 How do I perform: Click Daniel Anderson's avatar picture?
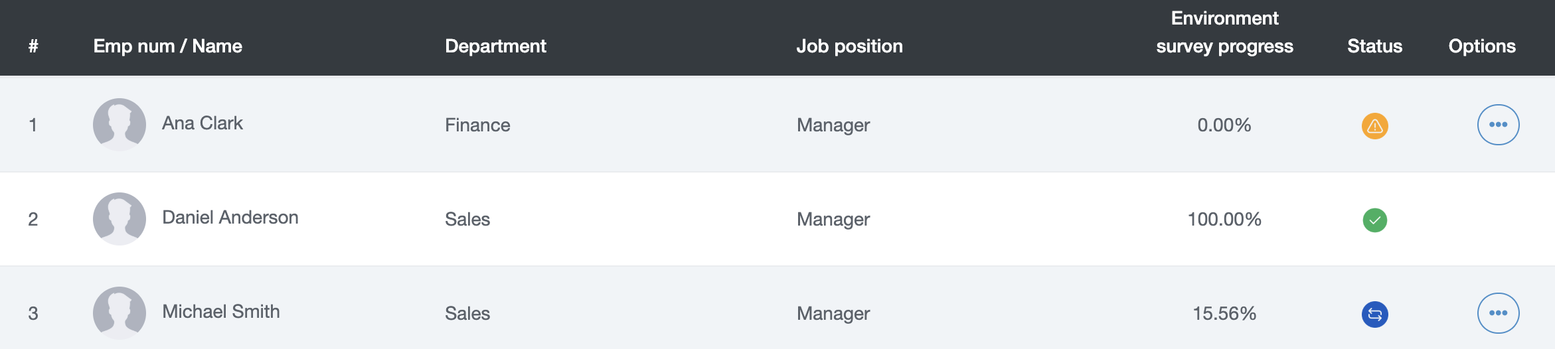(x=120, y=219)
